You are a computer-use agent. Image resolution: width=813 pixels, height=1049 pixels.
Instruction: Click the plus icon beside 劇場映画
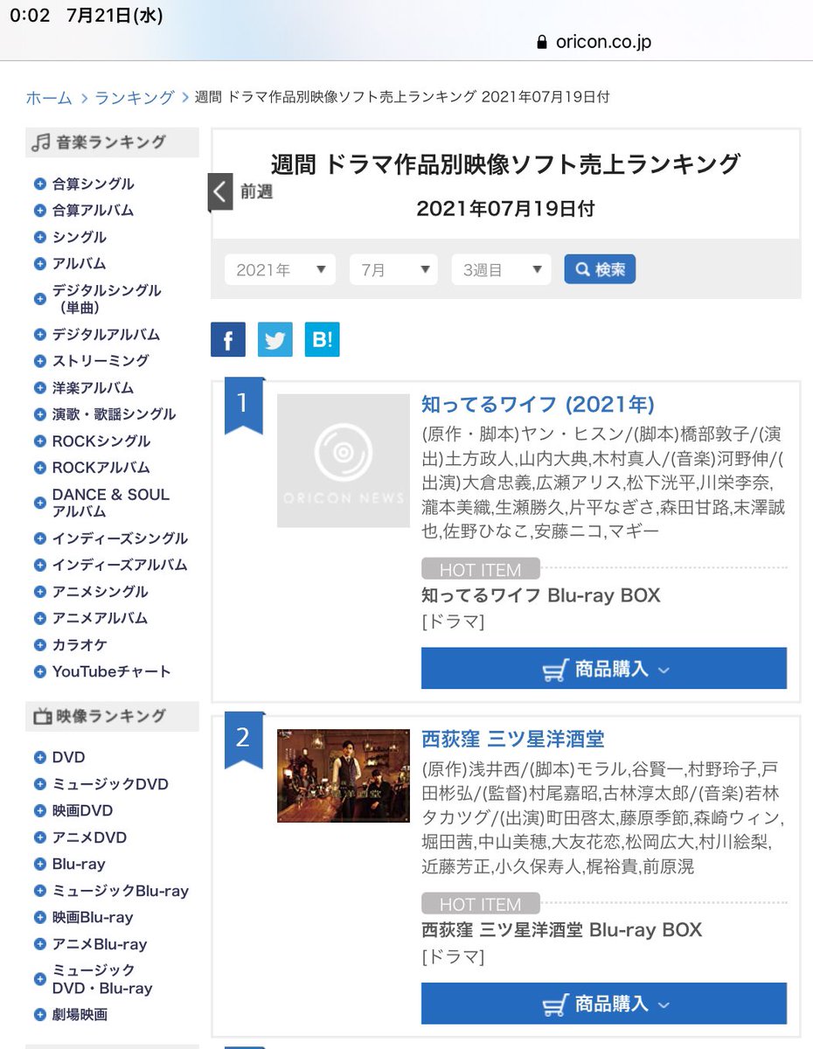tap(39, 1015)
